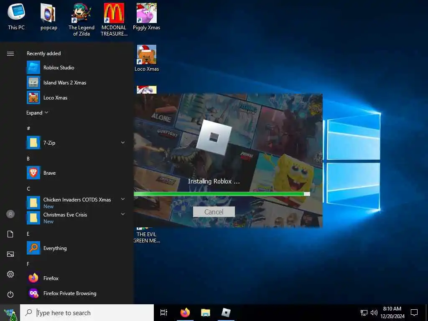This screenshot has width=428, height=321.
Task: Jump to letter B app section
Action: (28, 158)
